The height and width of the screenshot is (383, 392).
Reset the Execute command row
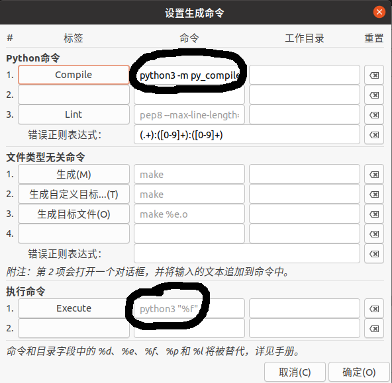click(374, 309)
